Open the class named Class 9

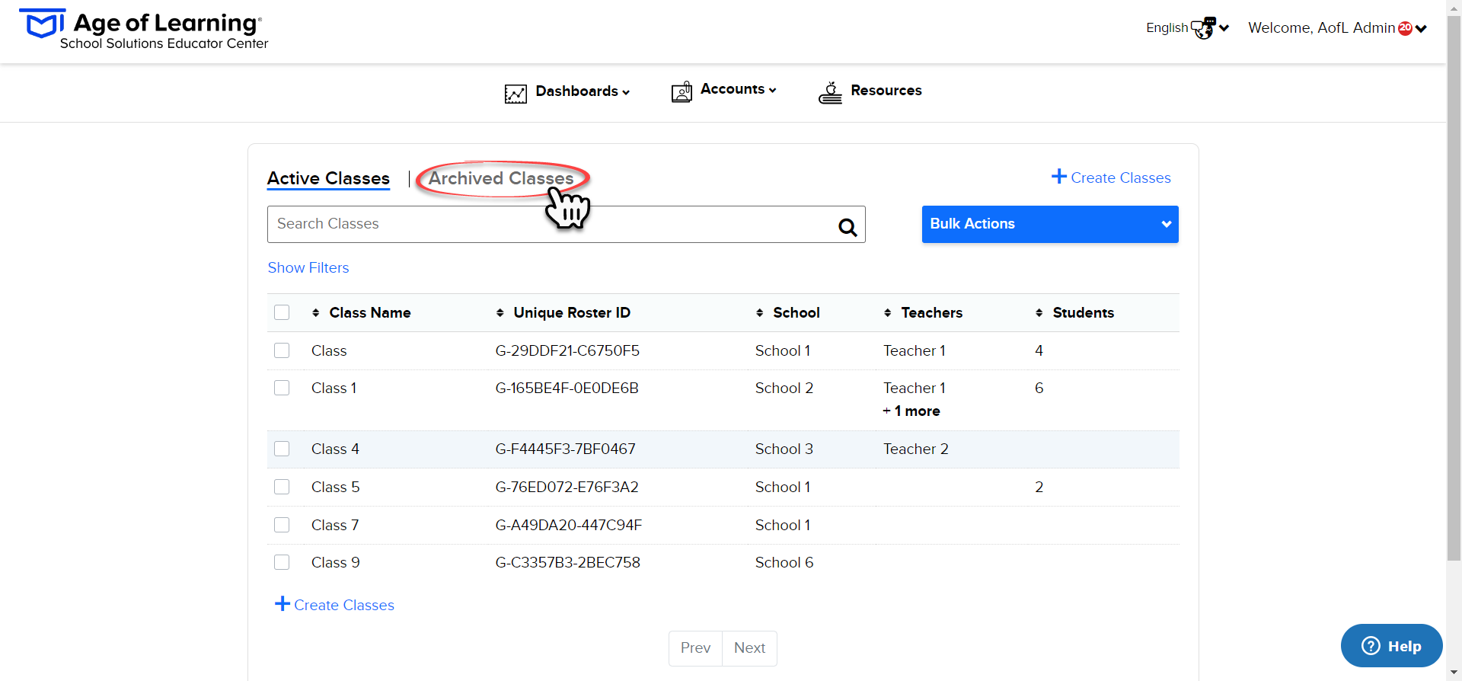[x=335, y=563]
